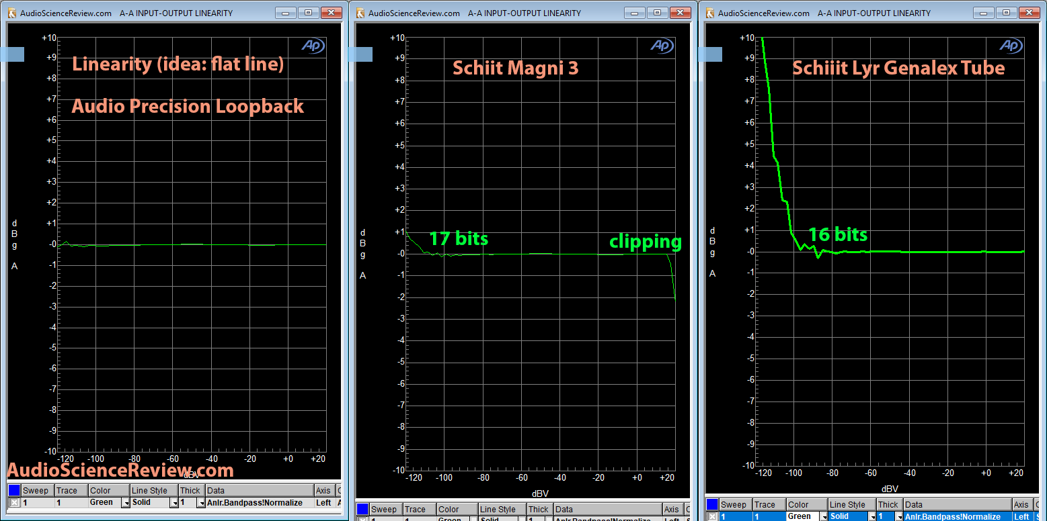The width and height of the screenshot is (1047, 521).
Task: Close the Schiit Lyr Genalex window
Action: pyautogui.click(x=1028, y=13)
